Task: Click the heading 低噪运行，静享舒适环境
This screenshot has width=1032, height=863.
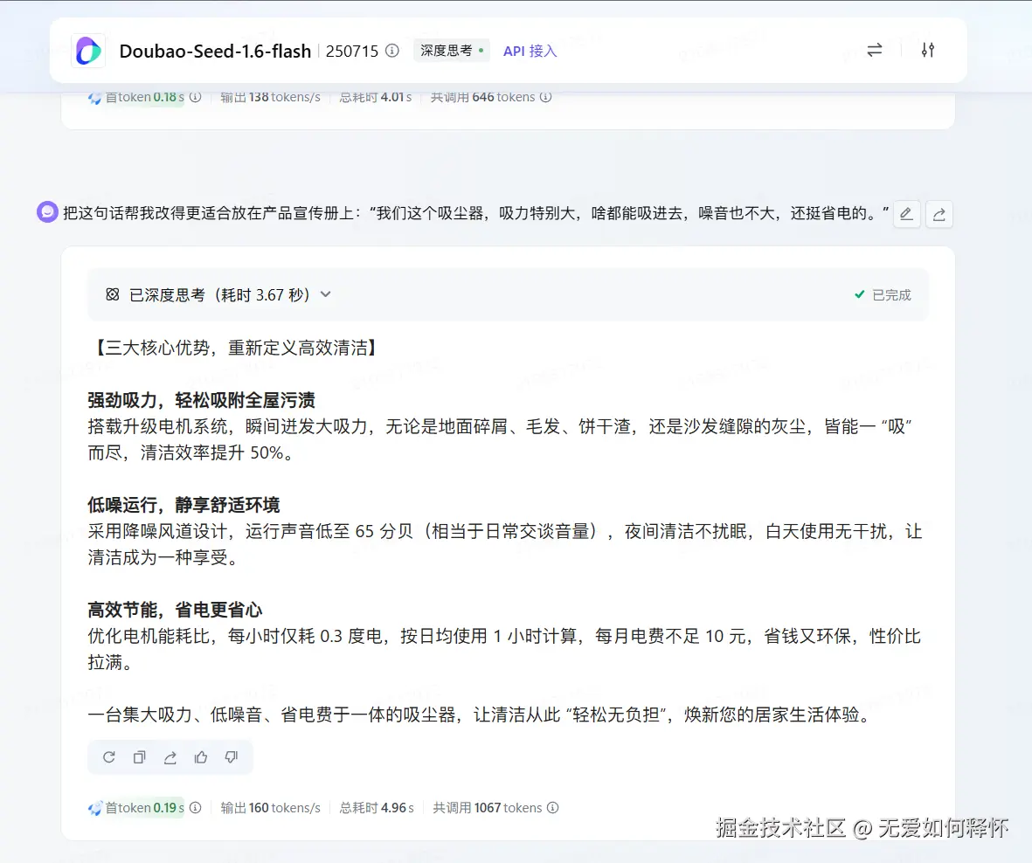Action: [184, 505]
